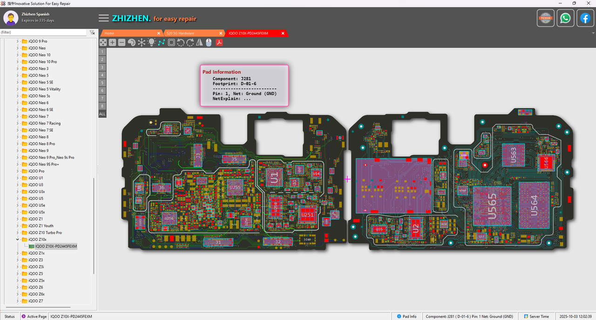
Task: Click the mouse settings icon
Action: pyautogui.click(x=209, y=42)
